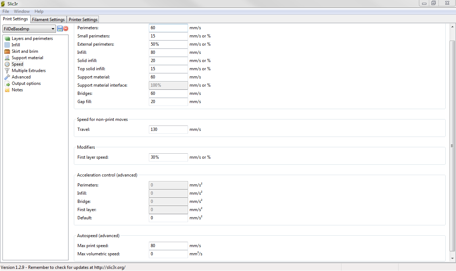Click the Output options arrow icon
Image resolution: width=456 pixels, height=271 pixels.
point(7,83)
